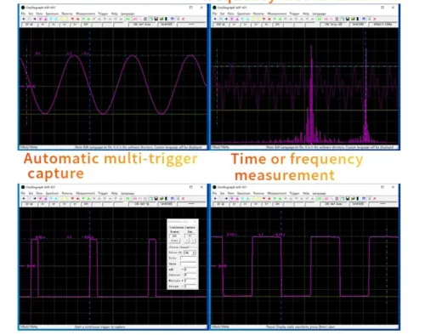Click the red X icon in the spectrum window toolbar
The height and width of the screenshot is (335, 425).
pos(375,19)
